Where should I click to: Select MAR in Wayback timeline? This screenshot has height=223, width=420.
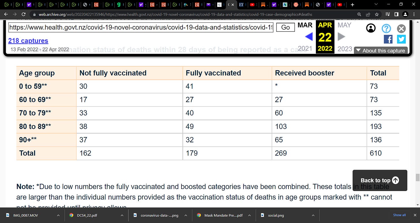pyautogui.click(x=305, y=25)
